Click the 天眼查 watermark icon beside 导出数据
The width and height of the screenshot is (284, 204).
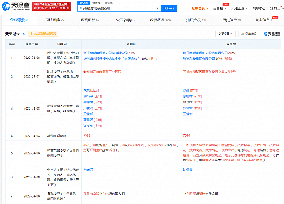(x=271, y=34)
